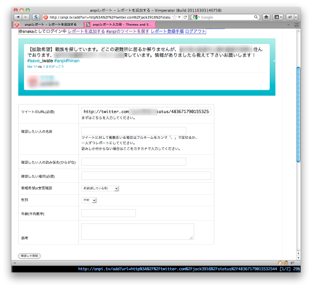
Task: Click the 備考 remarks textarea
Action: (x=138, y=231)
